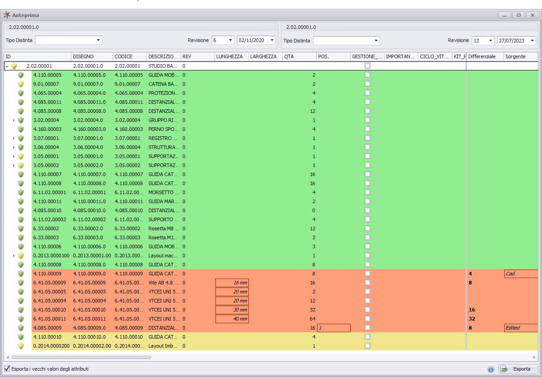
Task: Click the shield icon of row 6.41.05.00010
Action: coord(21,310)
